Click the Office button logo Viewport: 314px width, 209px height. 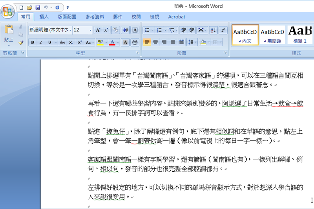8,11
